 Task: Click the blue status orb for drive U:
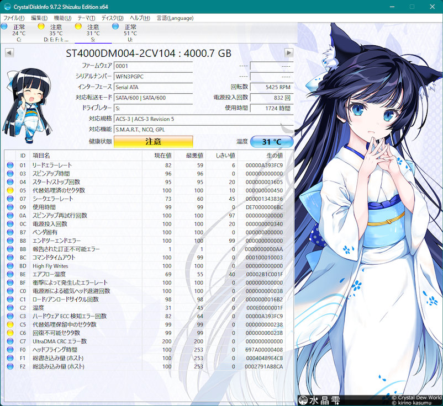tap(115, 26)
